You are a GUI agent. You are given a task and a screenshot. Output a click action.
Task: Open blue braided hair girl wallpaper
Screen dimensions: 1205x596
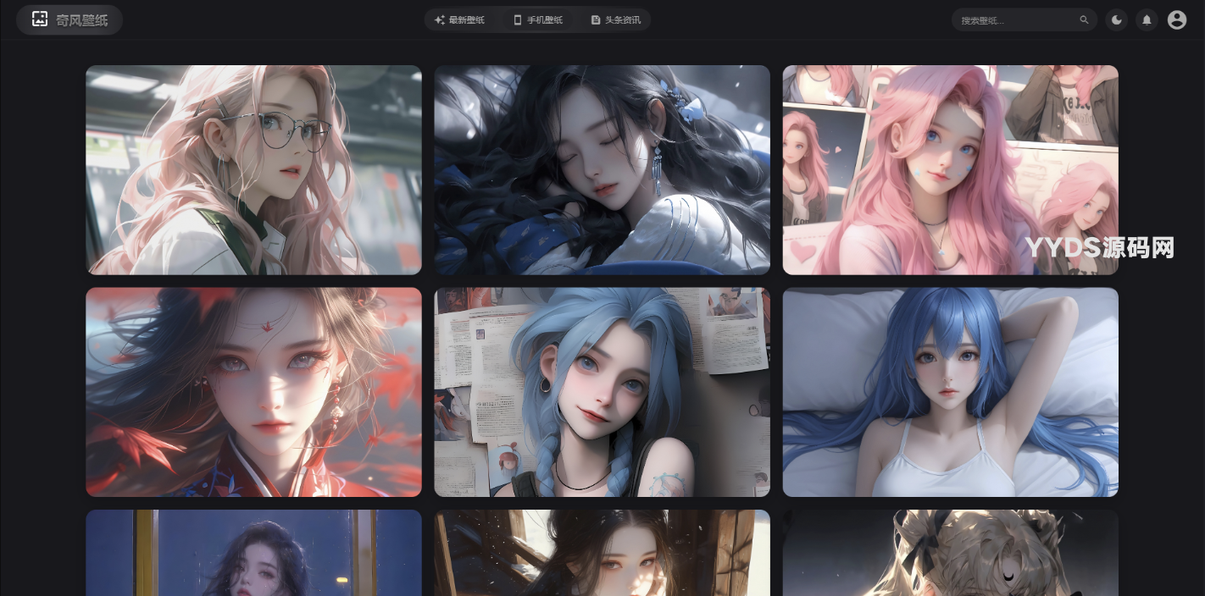pos(602,392)
